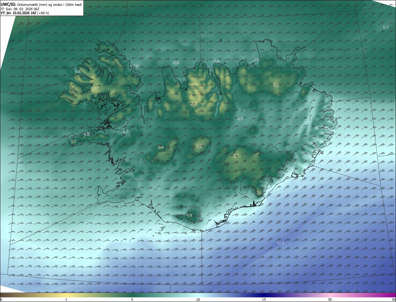Click the color scale tick label 1
Screen dimensions: 396x302
[x=66, y=300]
